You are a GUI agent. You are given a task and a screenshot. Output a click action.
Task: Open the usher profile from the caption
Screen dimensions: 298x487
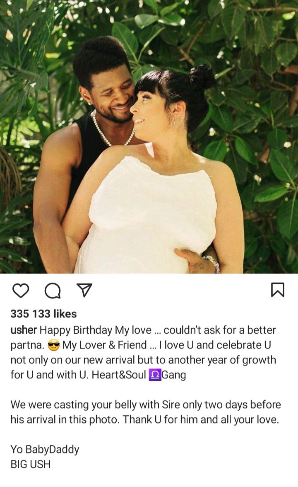[x=24, y=330]
